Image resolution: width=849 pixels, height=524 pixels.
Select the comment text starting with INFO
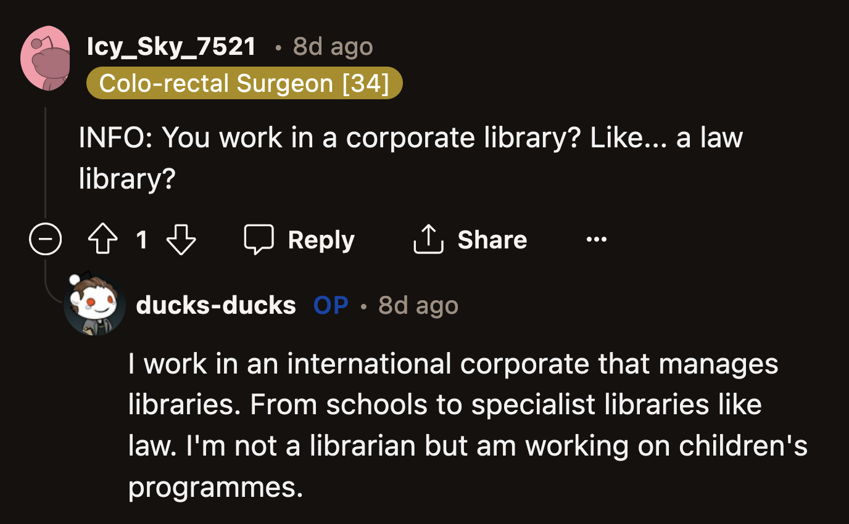pyautogui.click(x=410, y=137)
